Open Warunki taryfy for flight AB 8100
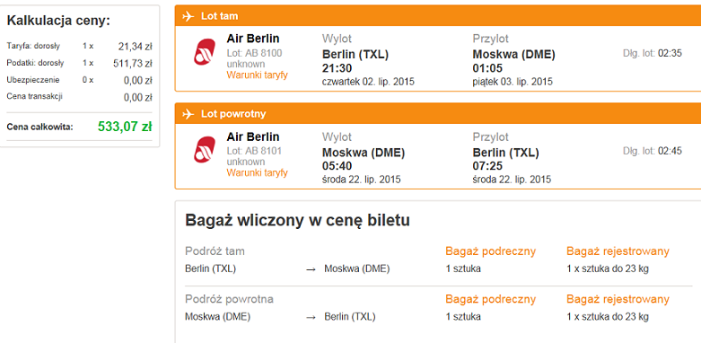Image resolution: width=701 pixels, height=343 pixels. click(257, 75)
